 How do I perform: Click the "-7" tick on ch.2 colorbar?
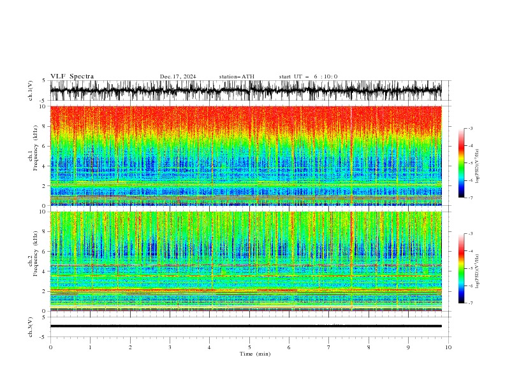471,303
